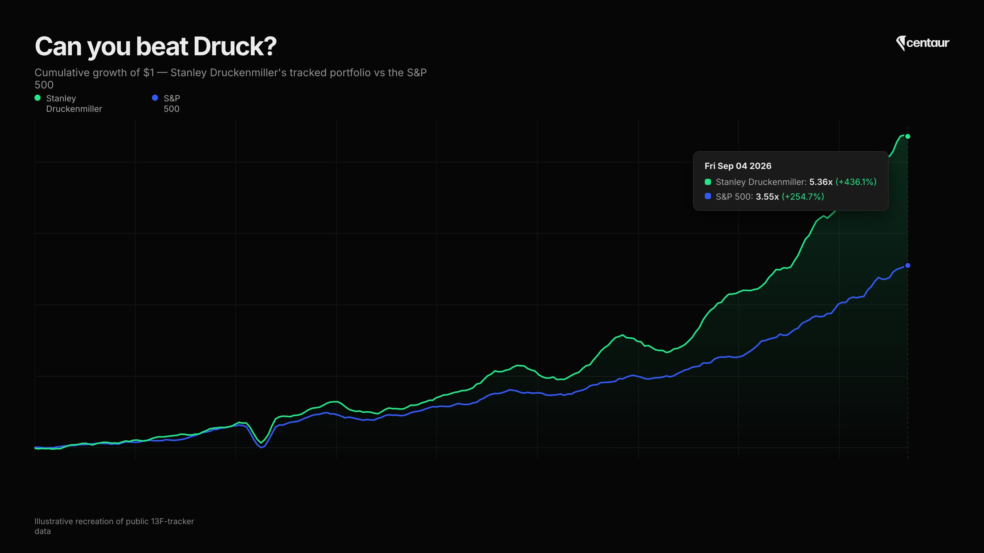
Task: Click the green endpoint marker on Druckenmiller line
Action: tap(908, 136)
